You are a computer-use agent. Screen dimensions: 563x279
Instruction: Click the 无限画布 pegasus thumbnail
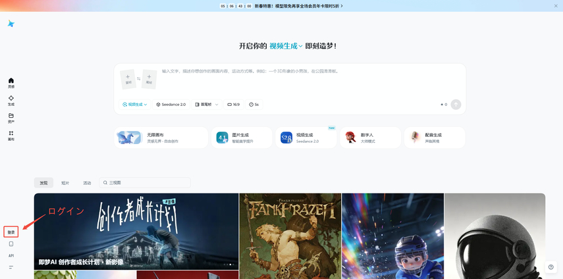coord(129,138)
